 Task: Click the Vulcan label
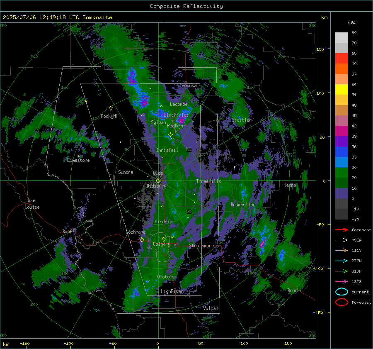pyautogui.click(x=211, y=308)
